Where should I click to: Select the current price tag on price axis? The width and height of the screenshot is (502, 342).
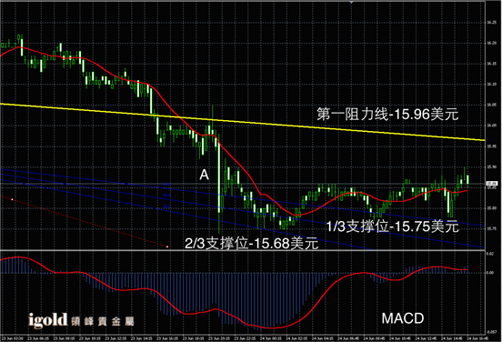point(491,184)
